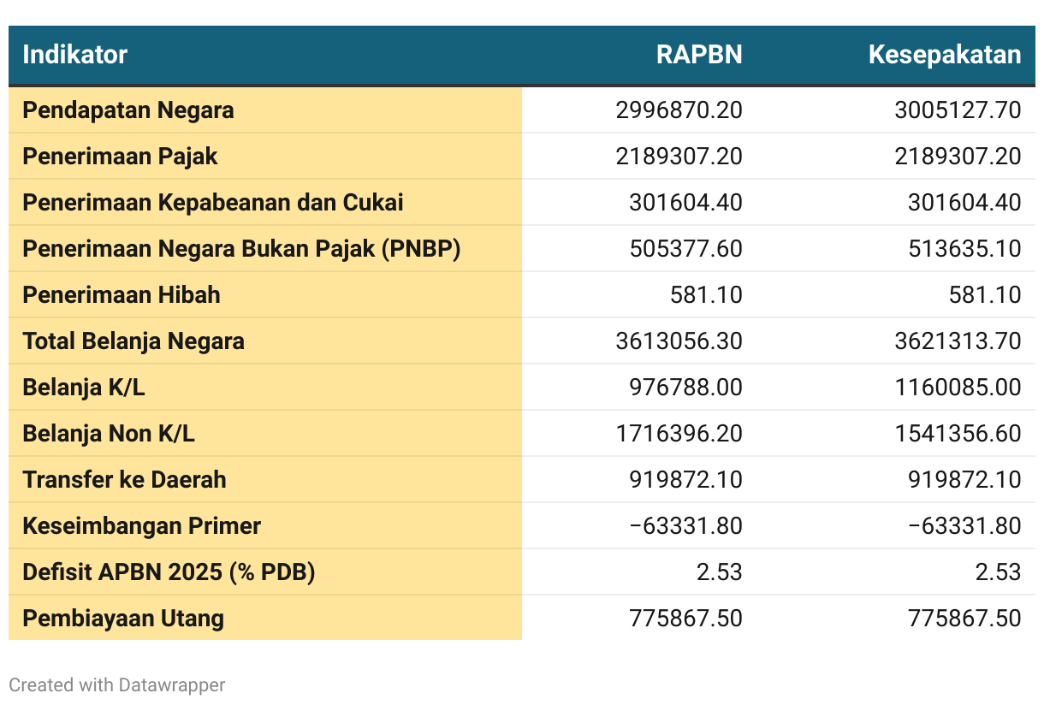The image size is (1044, 705).
Task: Click the Kesepakatan column header
Action: point(944,55)
